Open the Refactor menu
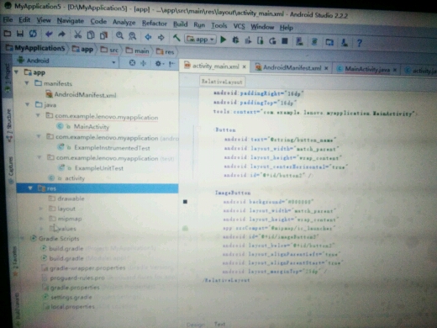The height and width of the screenshot is (328, 437). (155, 24)
